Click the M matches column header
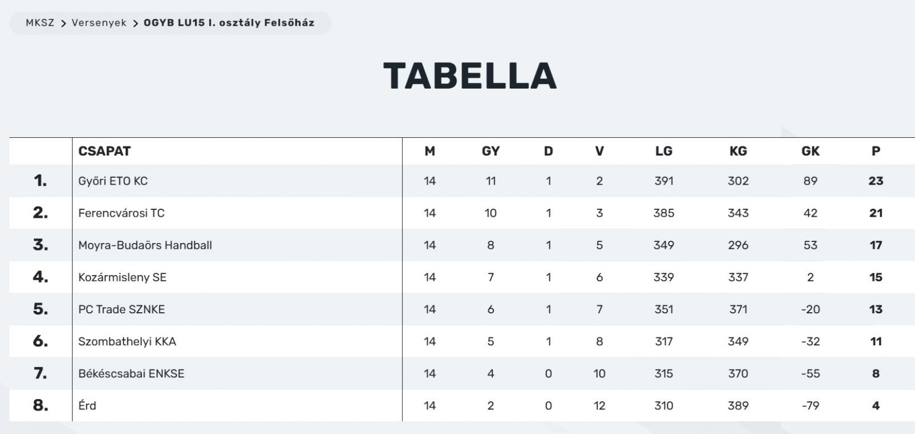This screenshot has width=915, height=434. click(429, 151)
